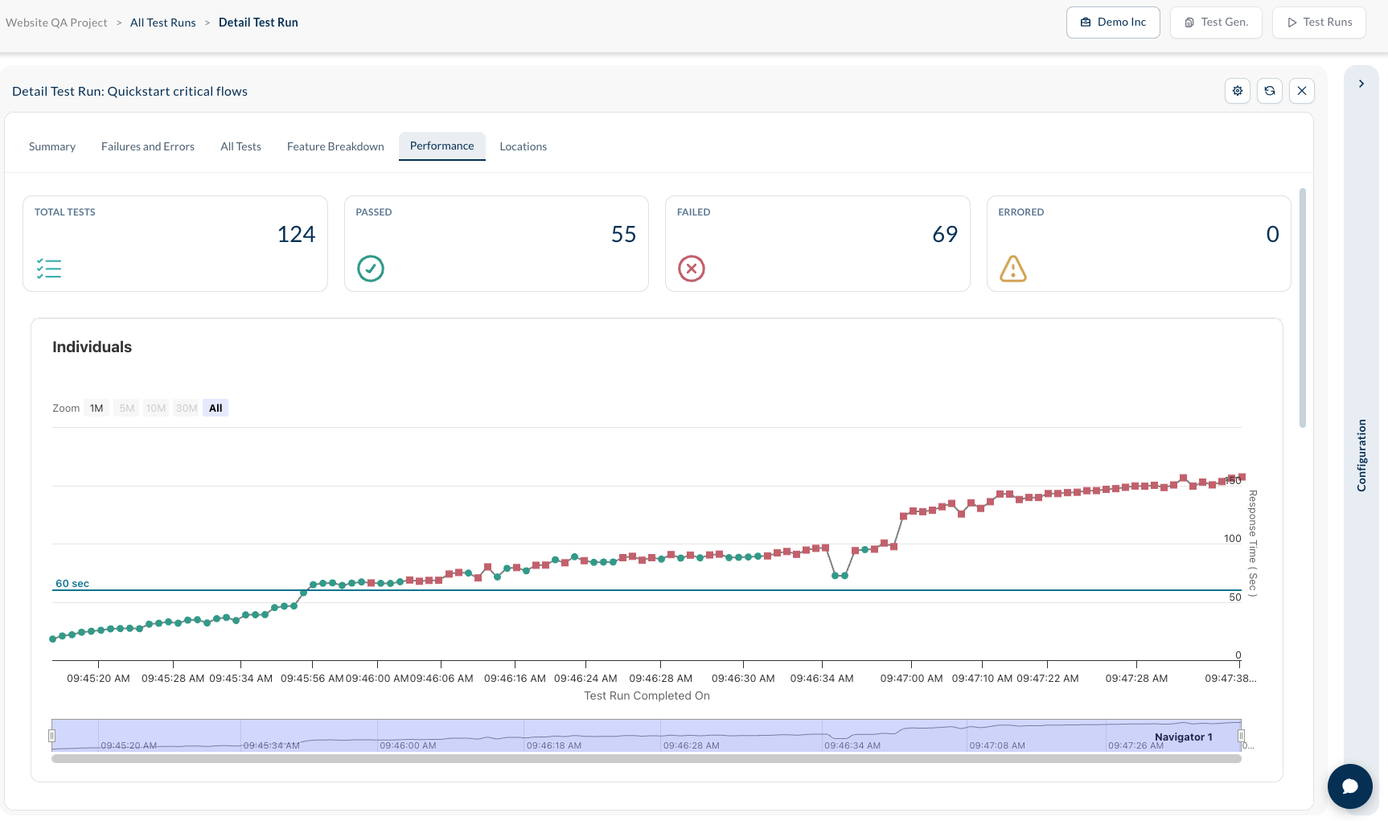Click the passed checkmark icon
Screen dimensions: 1388x821
coord(371,269)
